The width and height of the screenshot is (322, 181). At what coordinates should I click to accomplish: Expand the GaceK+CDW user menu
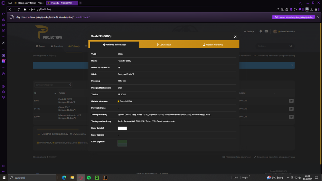coord(284,32)
